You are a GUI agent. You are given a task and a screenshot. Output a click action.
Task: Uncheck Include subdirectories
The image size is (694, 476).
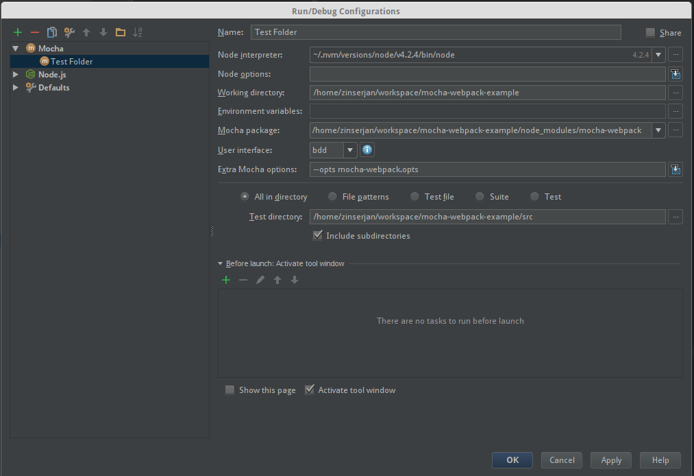click(318, 235)
